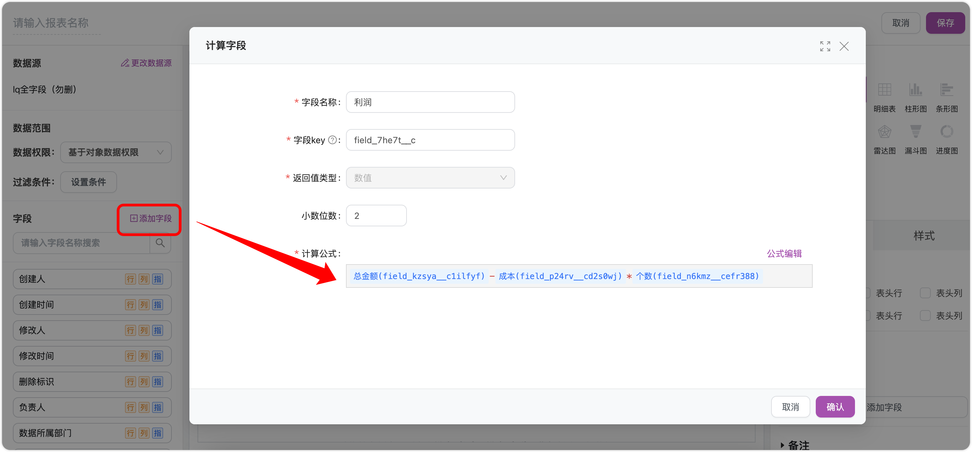This screenshot has height=452, width=972.
Task: Switch to the 样式 tab
Action: (923, 236)
